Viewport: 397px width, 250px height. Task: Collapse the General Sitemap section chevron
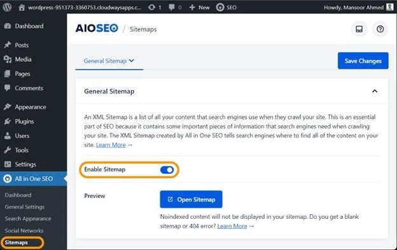click(375, 91)
